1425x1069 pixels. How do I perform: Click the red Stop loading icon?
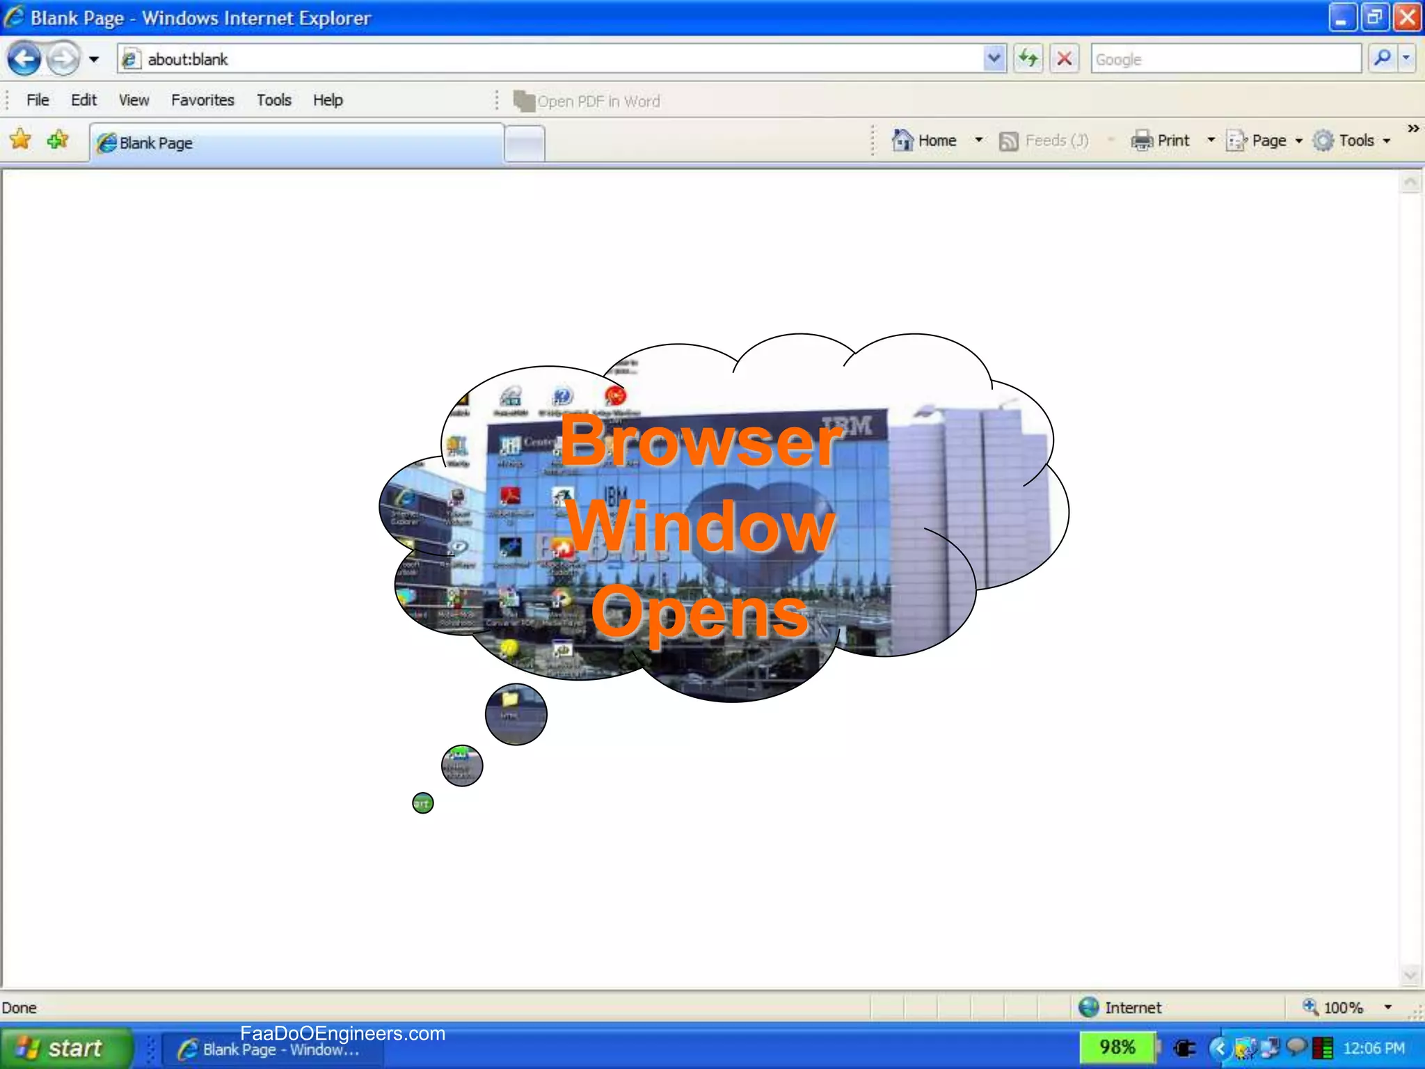tap(1064, 59)
